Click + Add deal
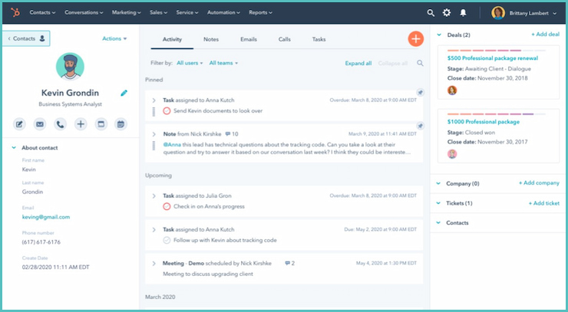Screen dimensions: 568x312 coord(545,34)
